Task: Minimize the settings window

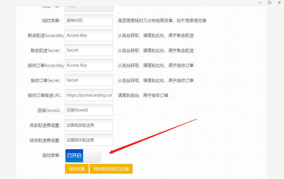Action: pos(260,2)
